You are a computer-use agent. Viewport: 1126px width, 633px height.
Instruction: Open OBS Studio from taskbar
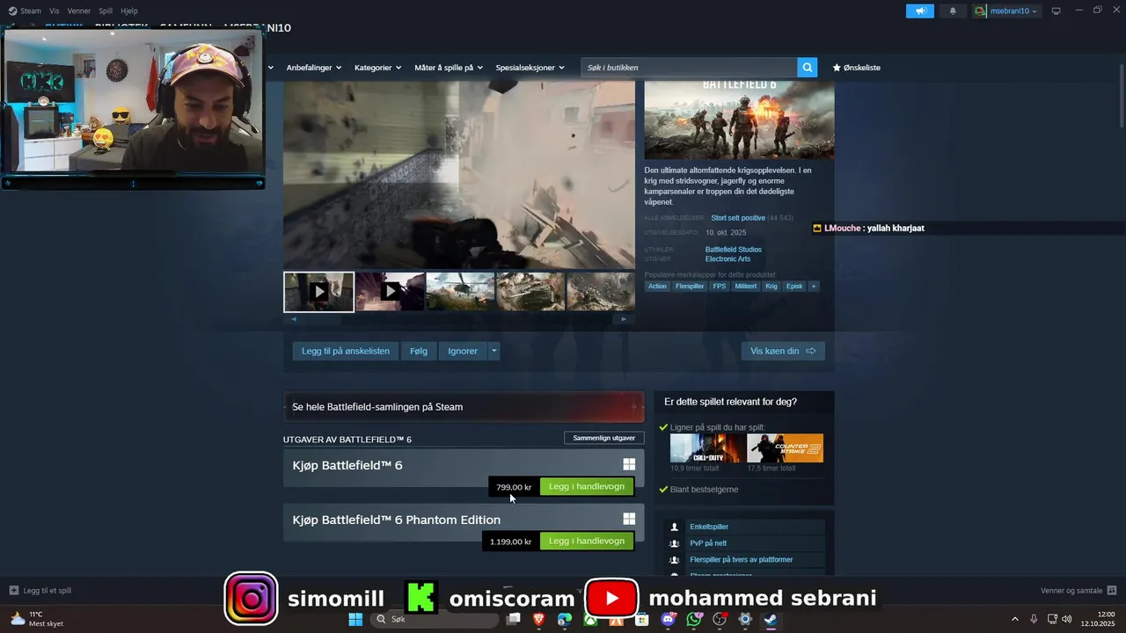tap(720, 619)
